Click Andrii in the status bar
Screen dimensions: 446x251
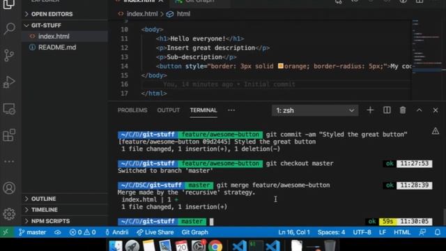tap(117, 232)
